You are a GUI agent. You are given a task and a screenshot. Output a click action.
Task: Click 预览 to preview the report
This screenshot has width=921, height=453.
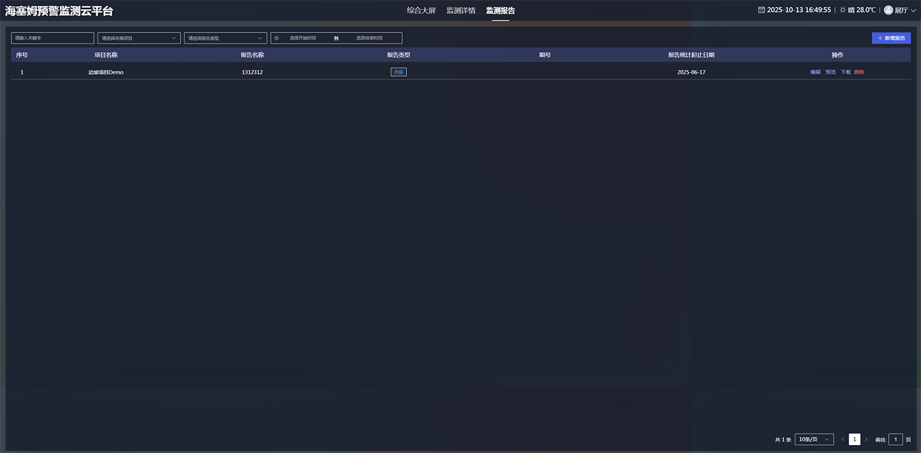click(830, 72)
